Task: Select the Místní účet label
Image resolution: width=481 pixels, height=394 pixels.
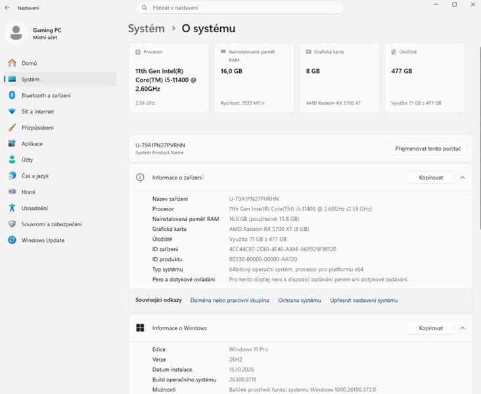Action: (45, 37)
